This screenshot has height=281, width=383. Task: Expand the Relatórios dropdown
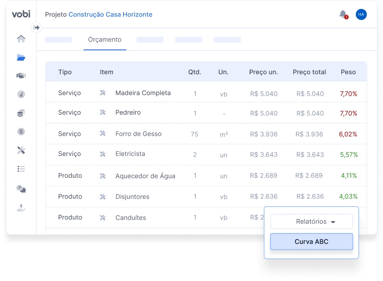click(x=311, y=222)
